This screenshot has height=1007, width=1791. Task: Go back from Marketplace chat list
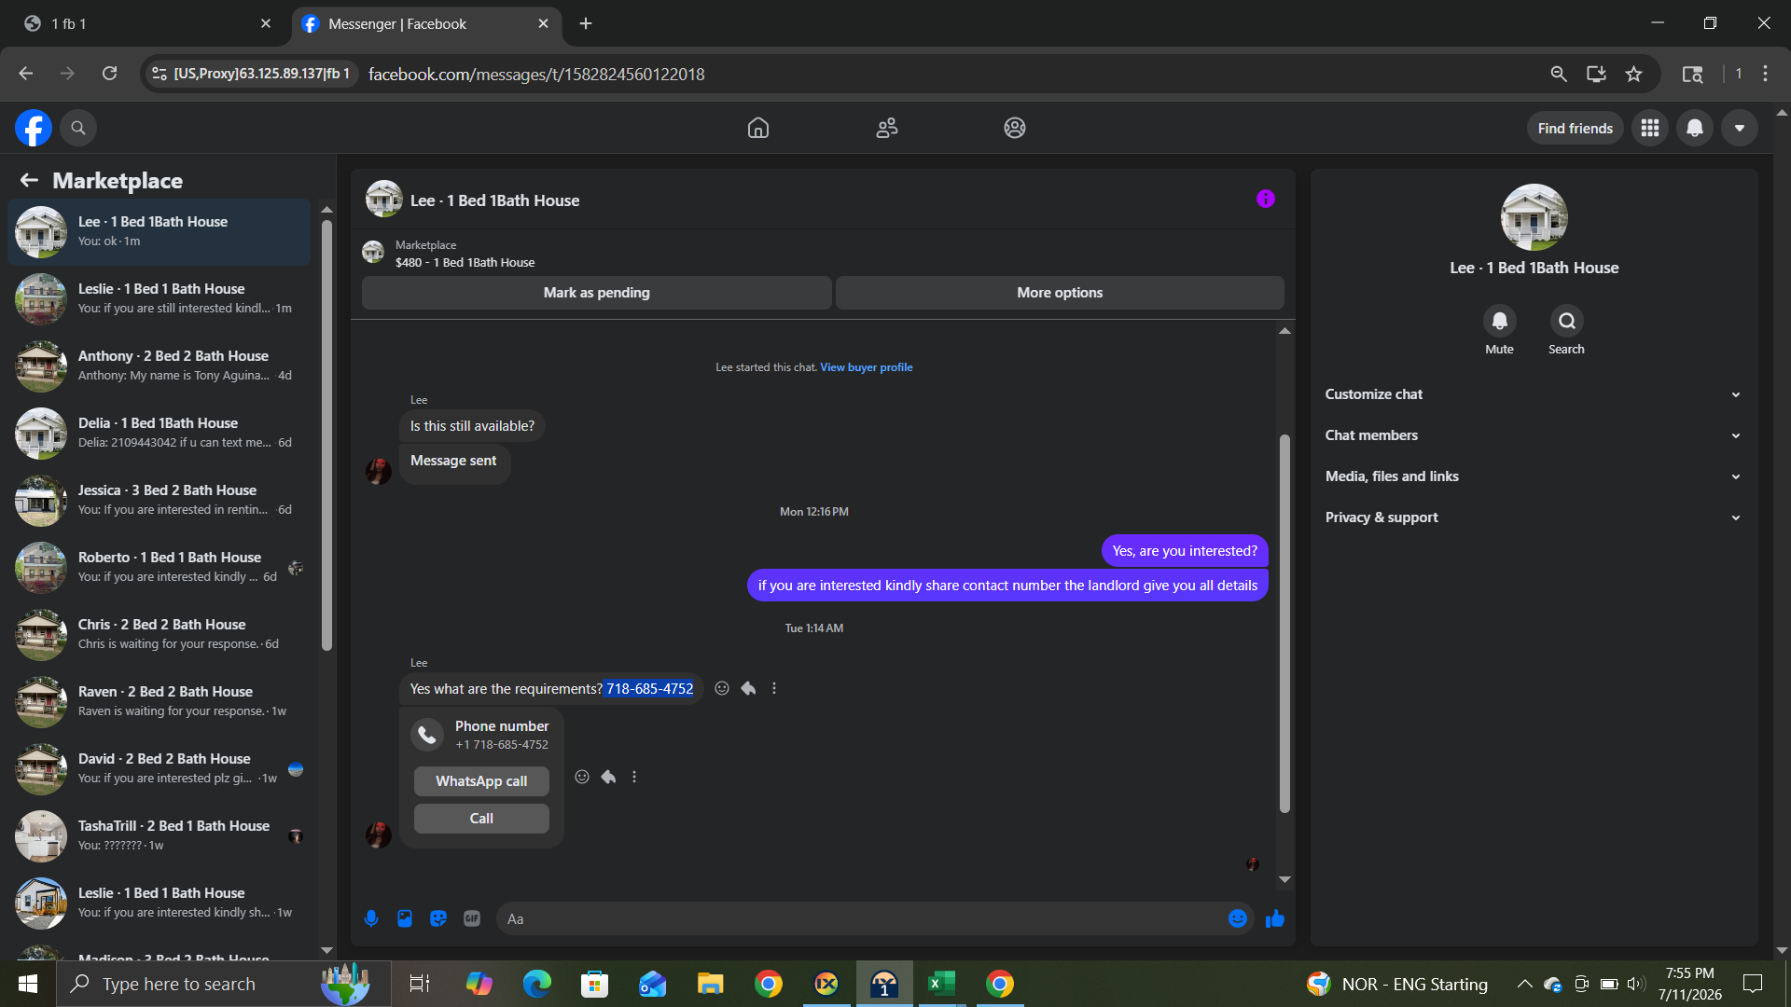pyautogui.click(x=29, y=180)
